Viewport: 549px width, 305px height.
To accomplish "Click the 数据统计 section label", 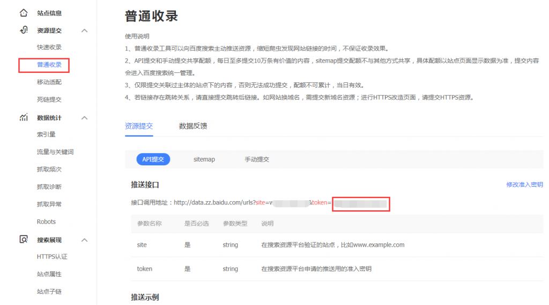I will pyautogui.click(x=49, y=118).
